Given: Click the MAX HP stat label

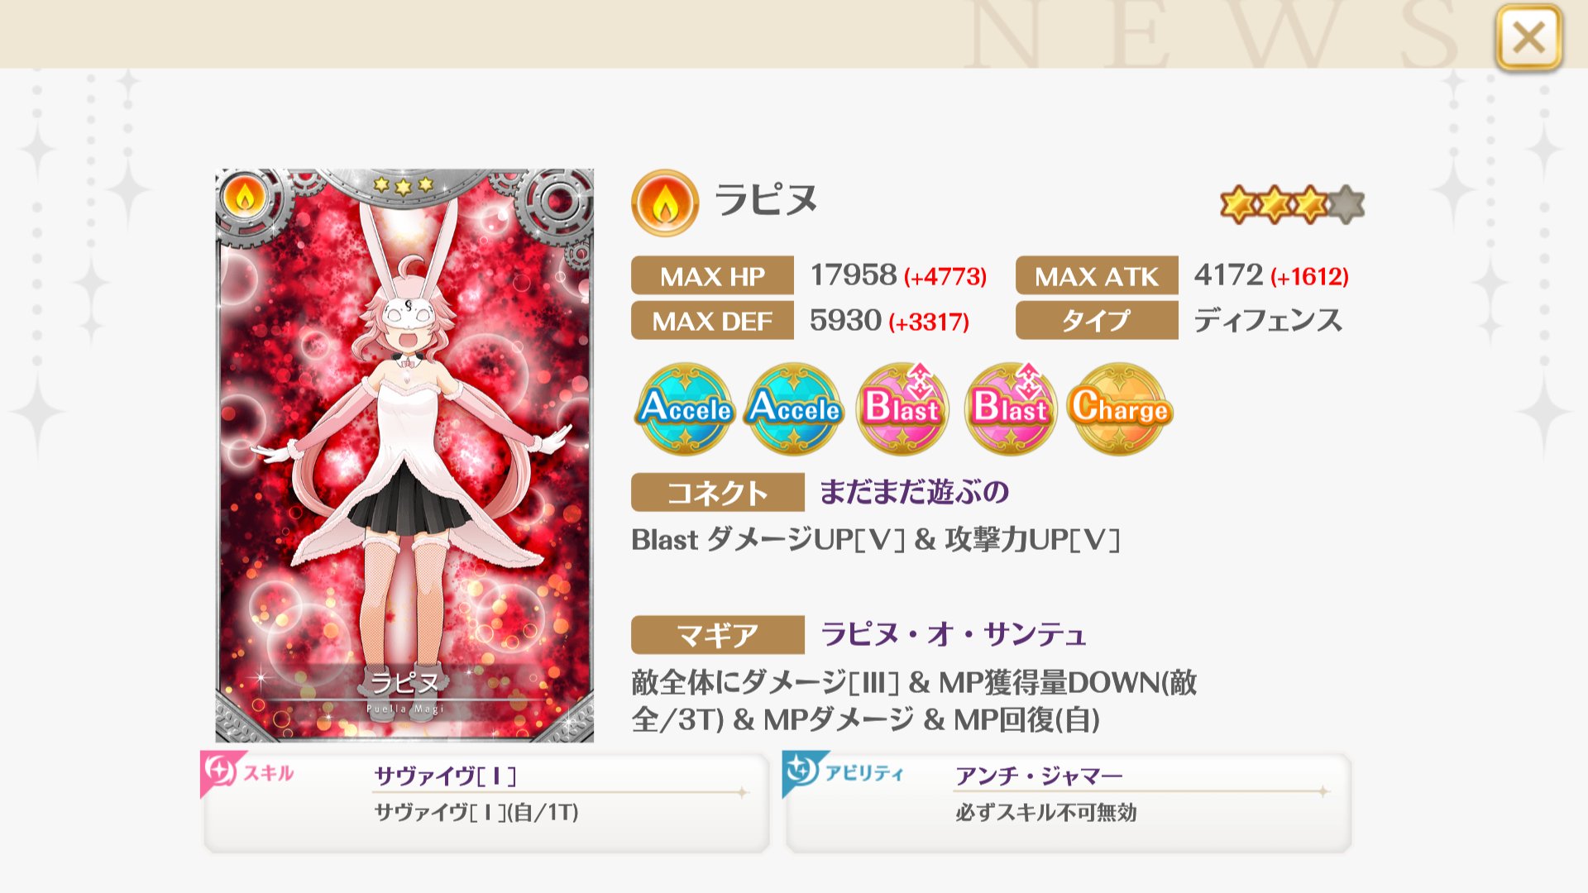Looking at the screenshot, I should click(x=712, y=276).
